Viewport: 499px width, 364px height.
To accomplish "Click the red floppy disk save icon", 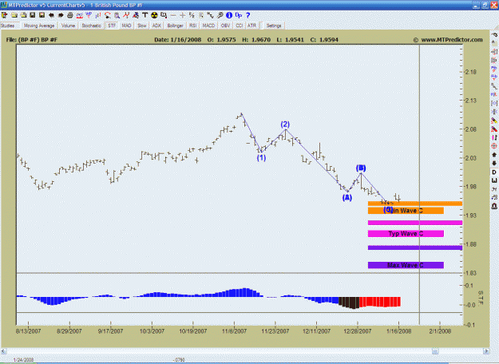I will click(x=42, y=15).
